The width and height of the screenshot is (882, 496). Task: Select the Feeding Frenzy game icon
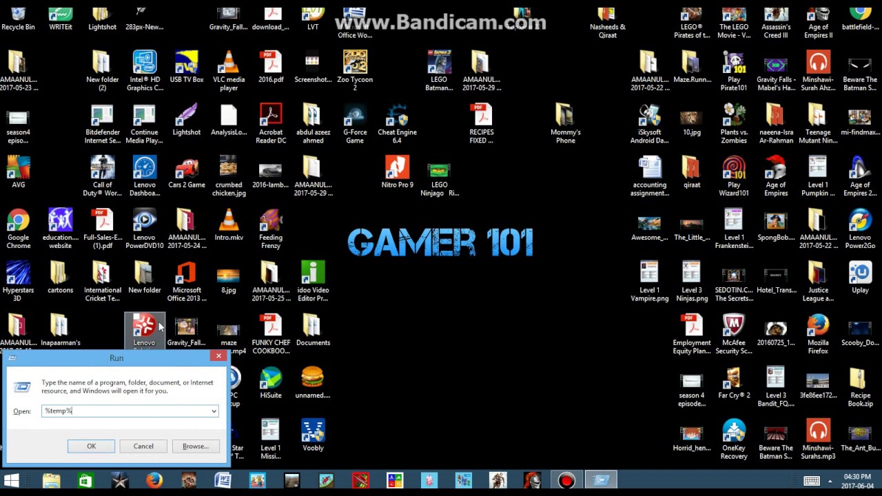click(271, 229)
